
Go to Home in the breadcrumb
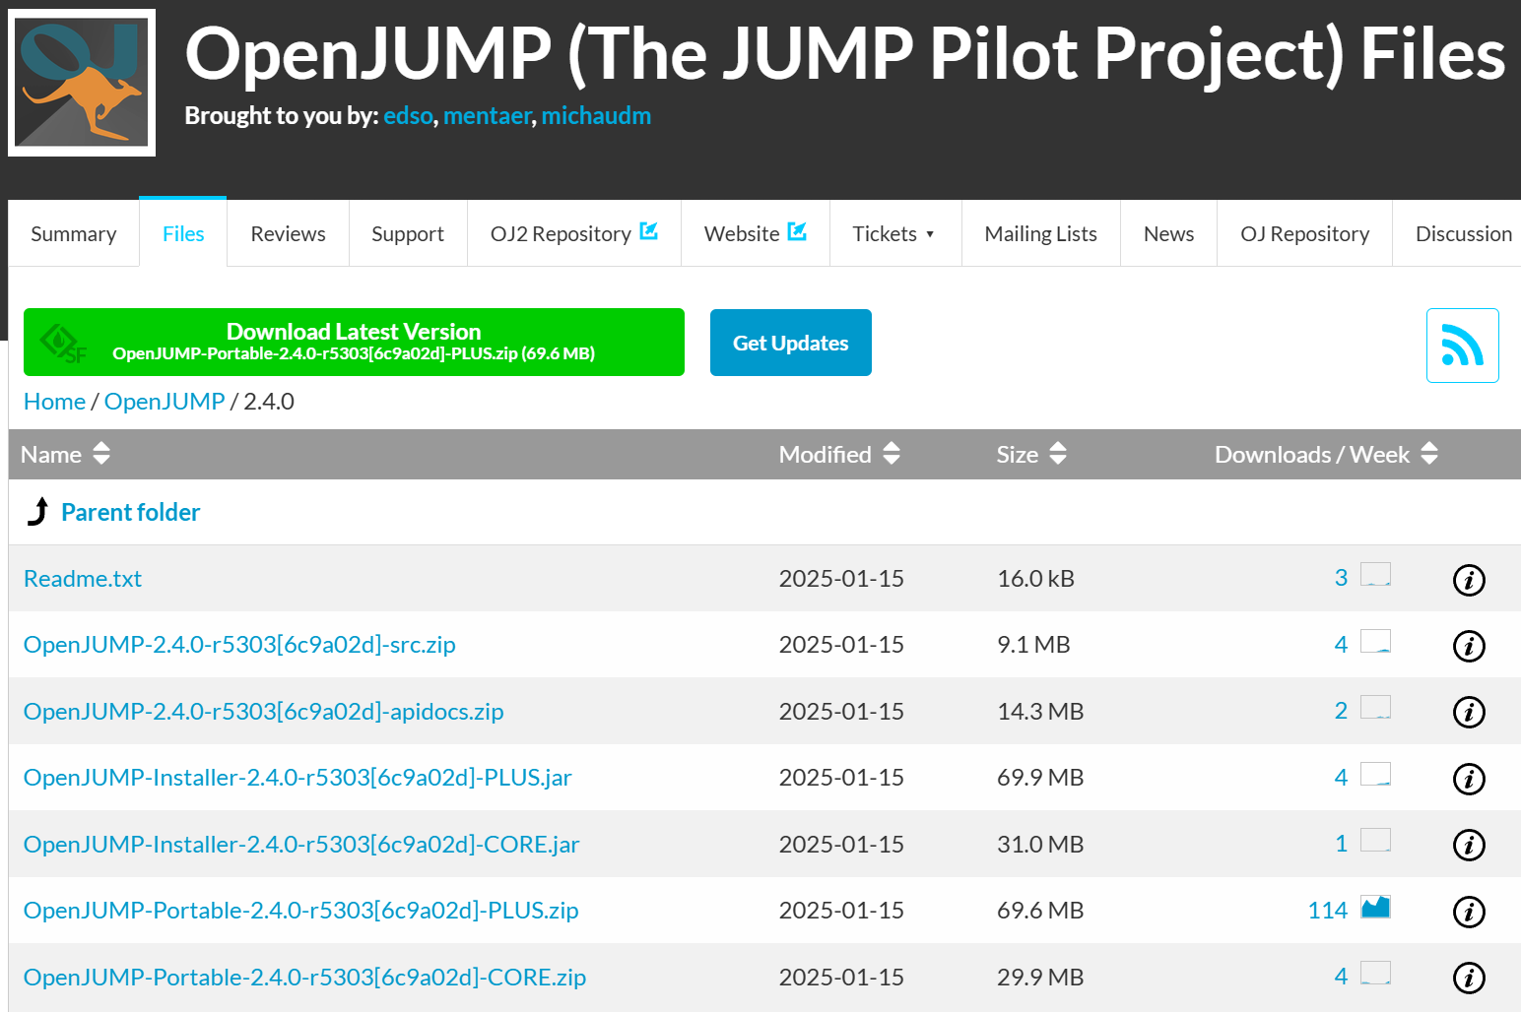click(54, 402)
